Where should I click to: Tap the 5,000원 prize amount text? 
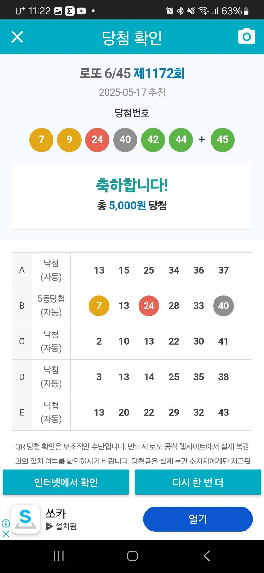(127, 205)
